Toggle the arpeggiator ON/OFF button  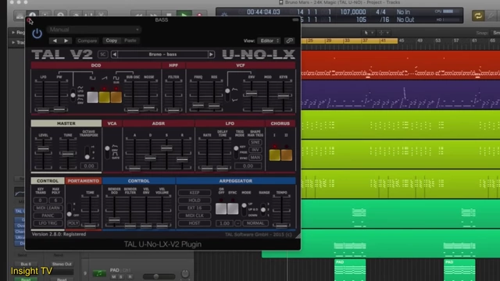(x=221, y=208)
